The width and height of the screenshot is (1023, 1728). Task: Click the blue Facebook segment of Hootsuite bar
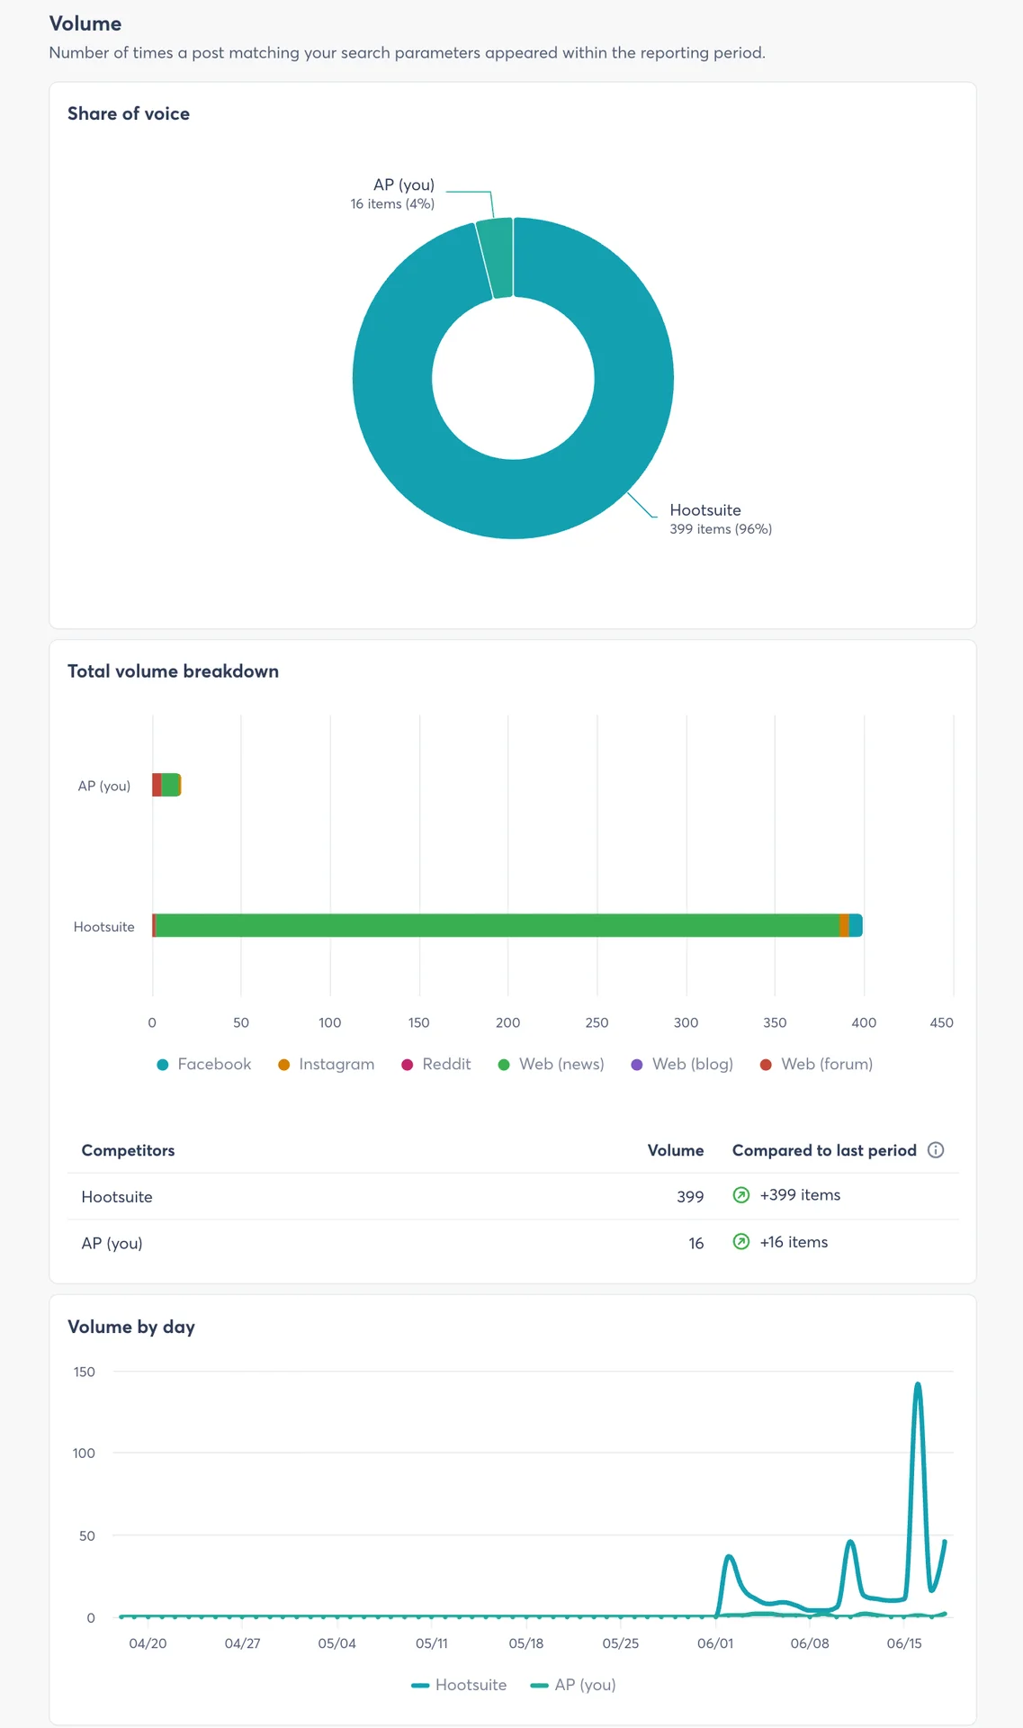pyautogui.click(x=856, y=925)
